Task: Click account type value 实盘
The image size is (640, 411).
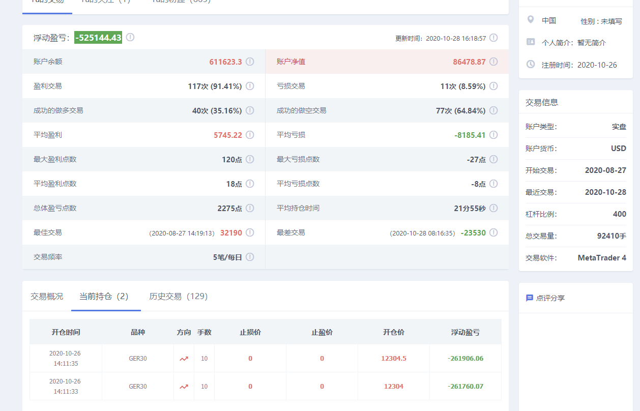Action: click(619, 127)
